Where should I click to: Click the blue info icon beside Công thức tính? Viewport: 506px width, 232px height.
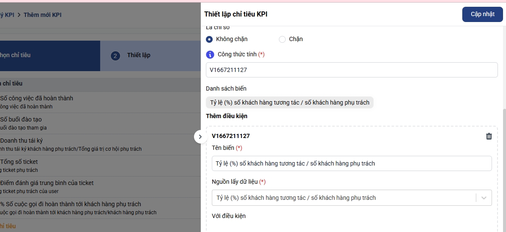210,55
